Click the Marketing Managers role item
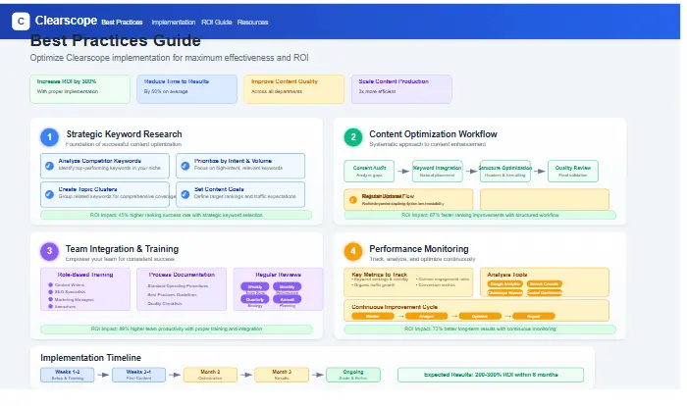 click(x=74, y=299)
